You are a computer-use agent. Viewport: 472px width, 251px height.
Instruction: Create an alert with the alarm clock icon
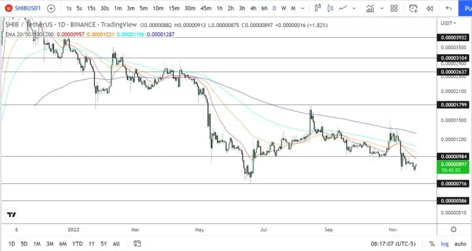413,8
